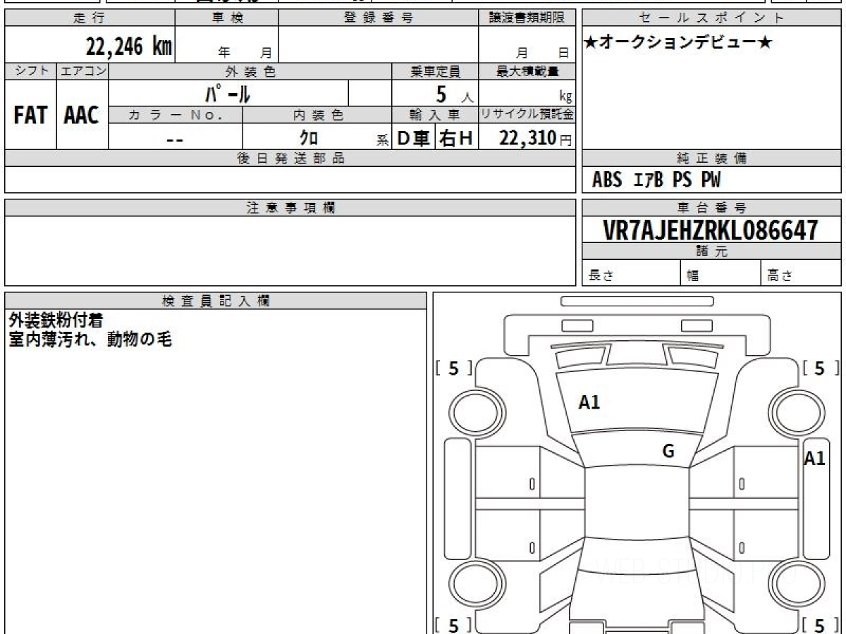Click the 後日発送部品 section header

pyautogui.click(x=290, y=158)
